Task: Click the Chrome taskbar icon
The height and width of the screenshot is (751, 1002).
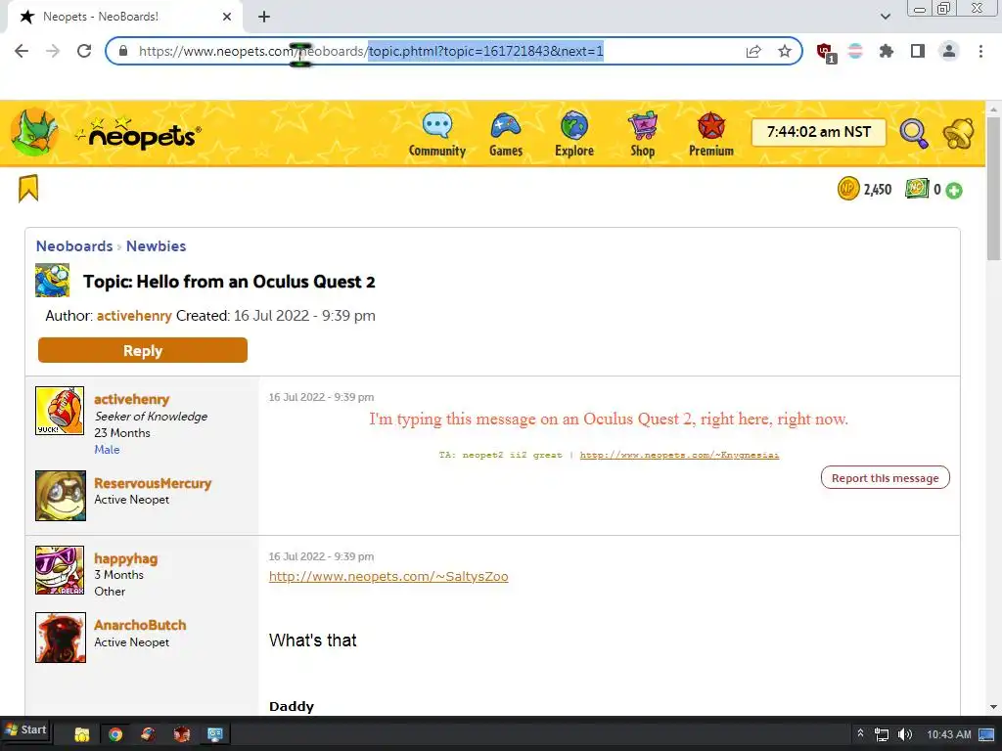Action: [x=115, y=734]
